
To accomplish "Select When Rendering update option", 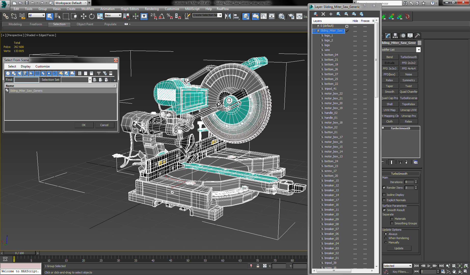I will tap(386, 238).
